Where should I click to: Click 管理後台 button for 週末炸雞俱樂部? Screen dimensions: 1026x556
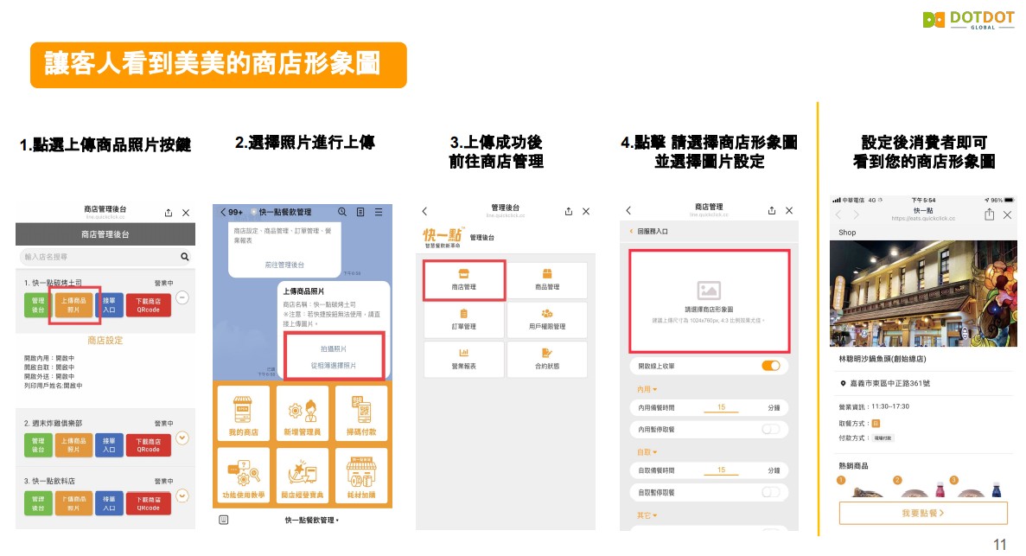click(x=38, y=445)
